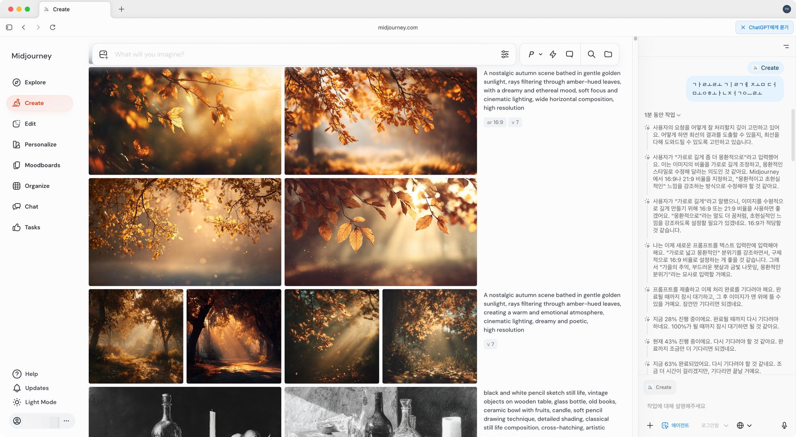Go to Moodboards in the sidebar
Image resolution: width=796 pixels, height=437 pixels.
click(x=42, y=165)
